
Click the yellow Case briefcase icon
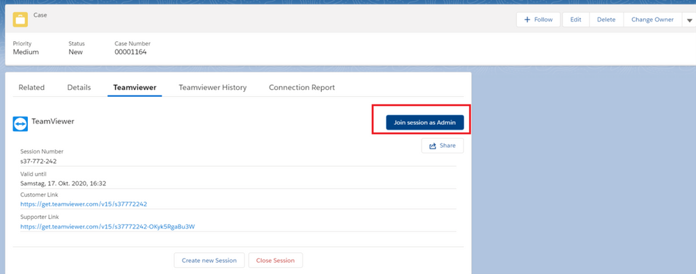click(20, 20)
